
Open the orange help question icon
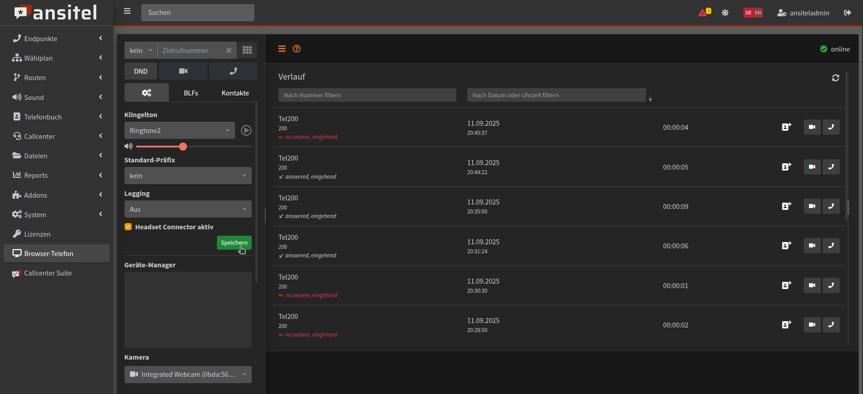coord(297,49)
